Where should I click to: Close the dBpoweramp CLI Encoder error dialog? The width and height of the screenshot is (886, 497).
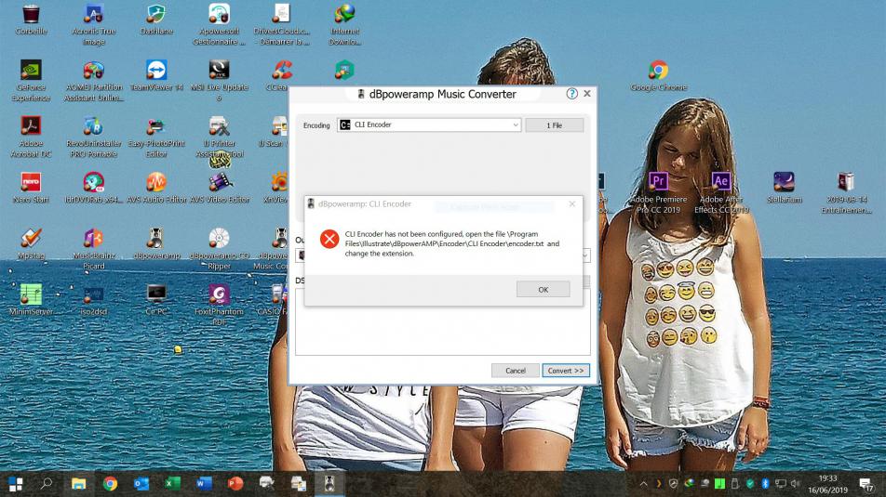point(571,203)
